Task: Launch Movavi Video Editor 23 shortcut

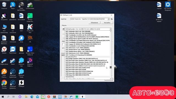Action: click(30, 51)
